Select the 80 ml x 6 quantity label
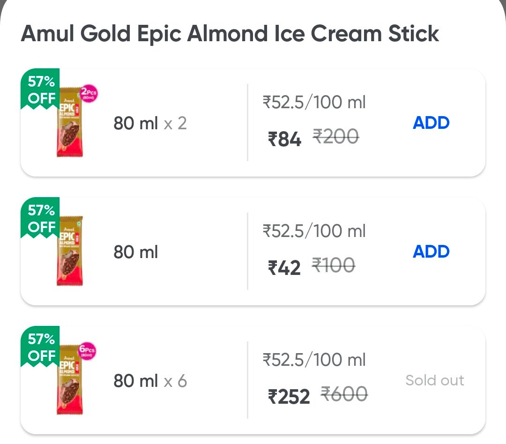506x444 pixels. (x=150, y=381)
